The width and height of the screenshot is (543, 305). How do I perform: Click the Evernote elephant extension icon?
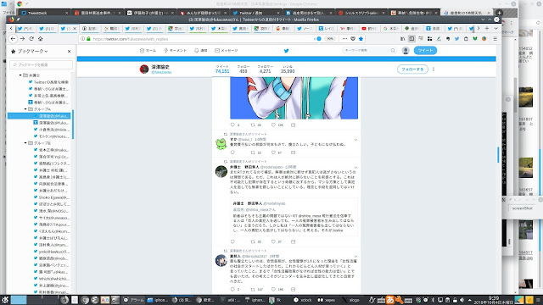(x=448, y=39)
